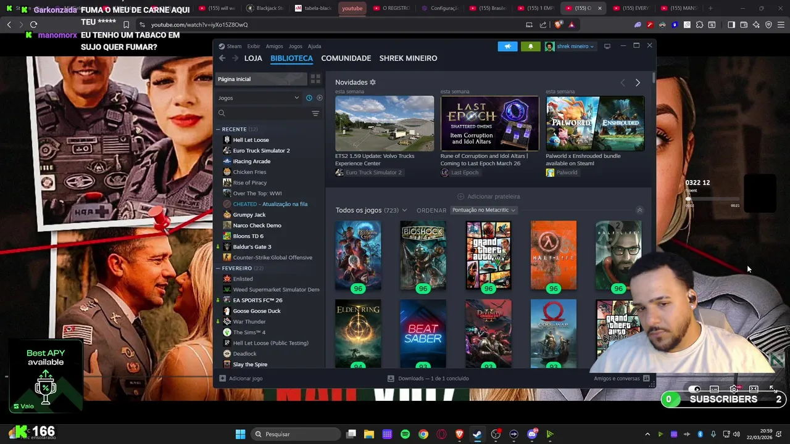Show ready-to-play games filter icon
The image size is (790, 444).
coord(320,98)
